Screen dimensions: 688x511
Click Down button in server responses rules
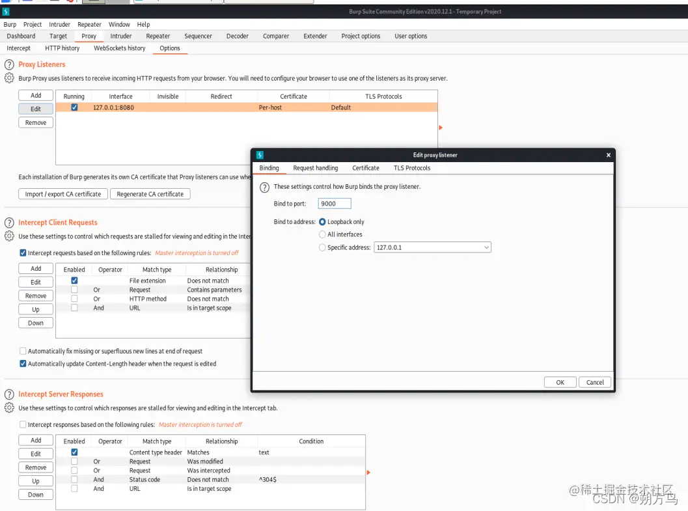(x=36, y=494)
